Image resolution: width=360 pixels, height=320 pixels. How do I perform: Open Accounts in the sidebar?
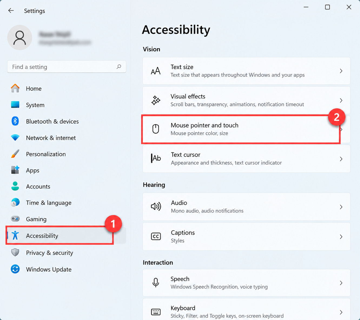coord(67,186)
